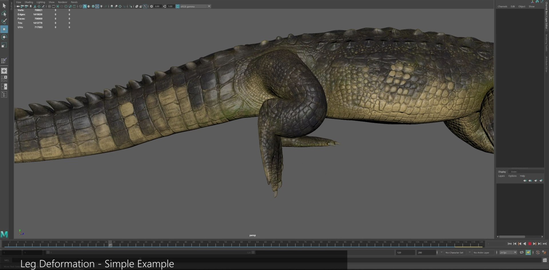Open the viewport Lighting menu

(41, 2)
